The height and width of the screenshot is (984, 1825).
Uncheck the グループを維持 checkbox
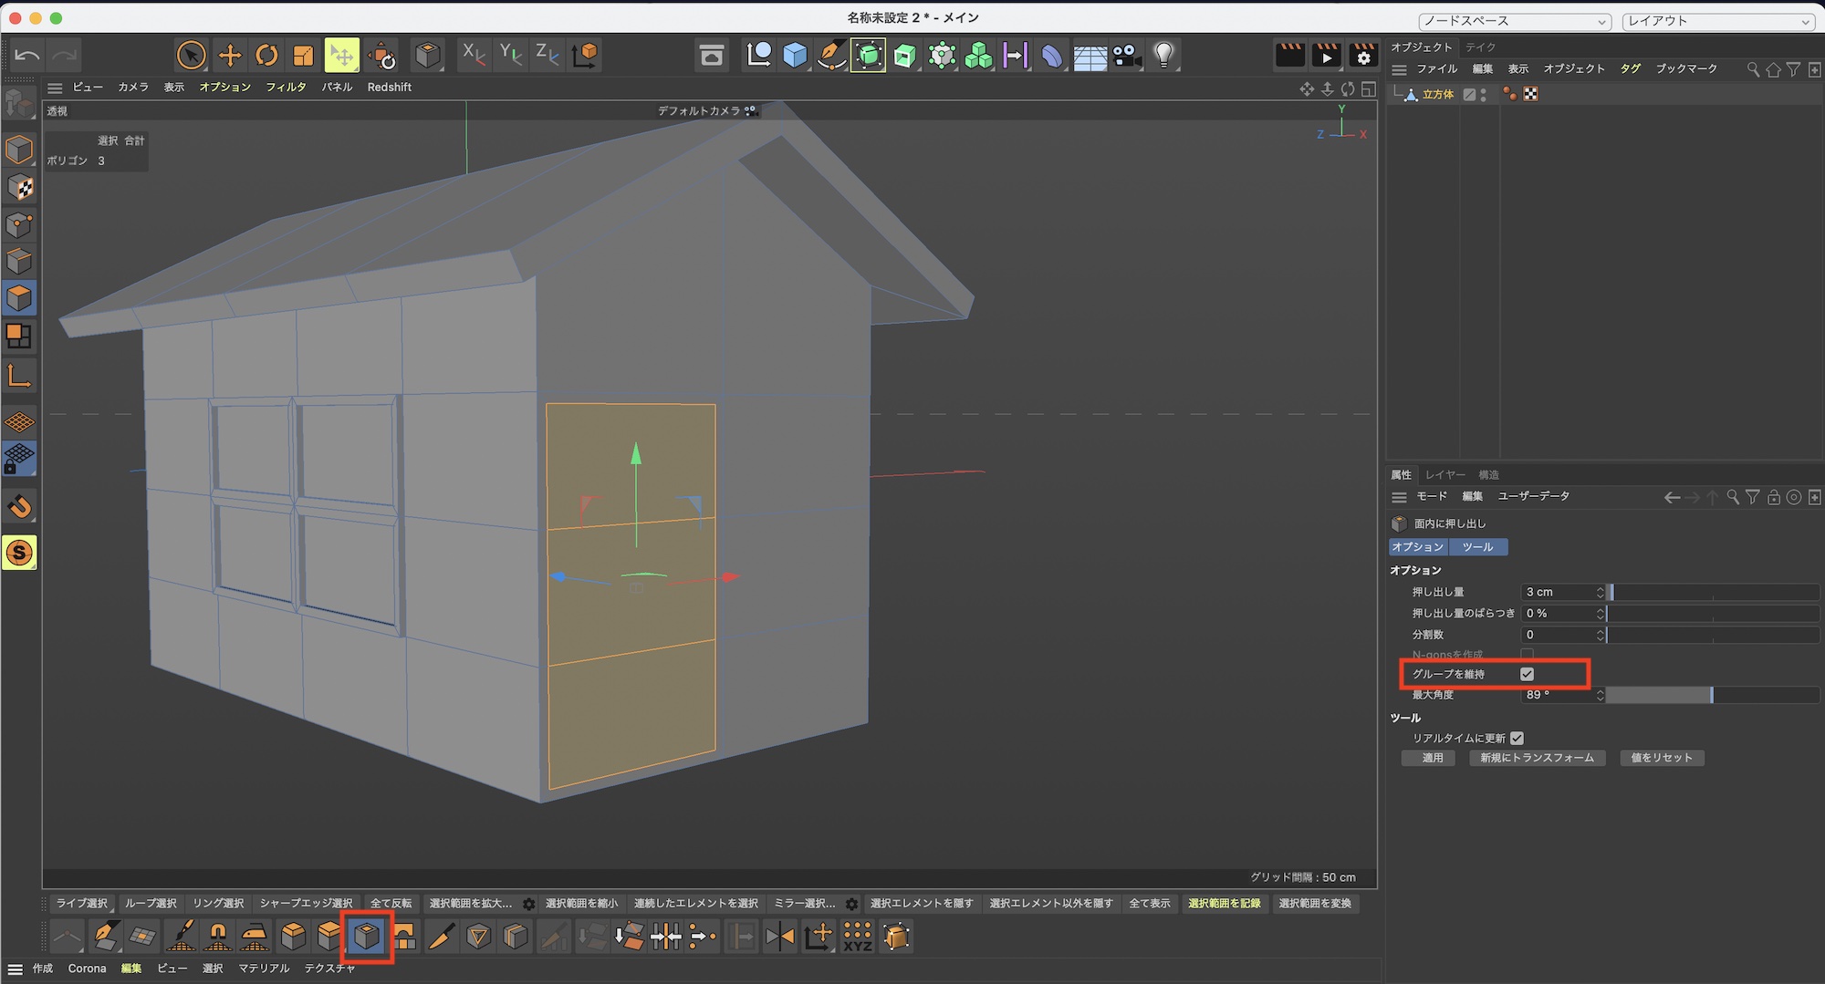[x=1527, y=674]
